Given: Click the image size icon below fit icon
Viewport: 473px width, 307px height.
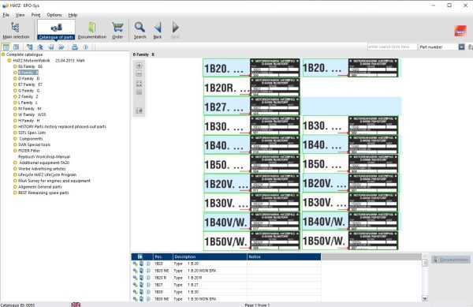Looking at the screenshot, I should (x=139, y=92).
